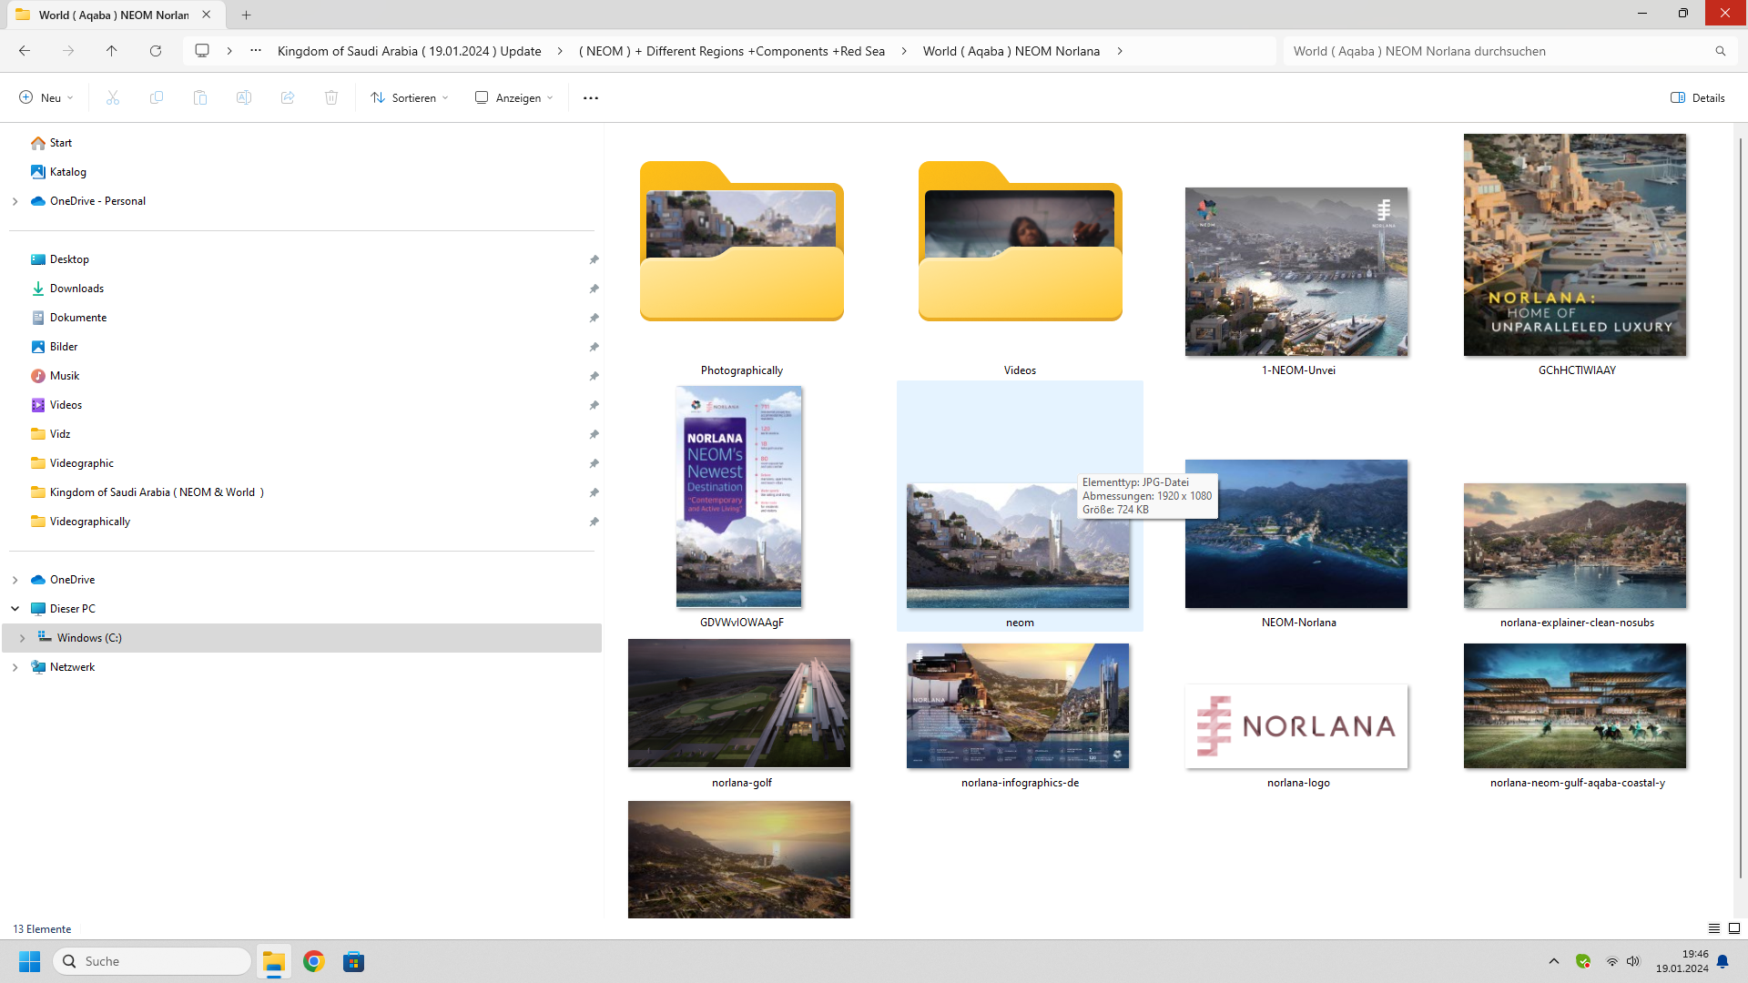Image resolution: width=1748 pixels, height=983 pixels.
Task: Click the Copy icon in toolbar
Action: 157,97
